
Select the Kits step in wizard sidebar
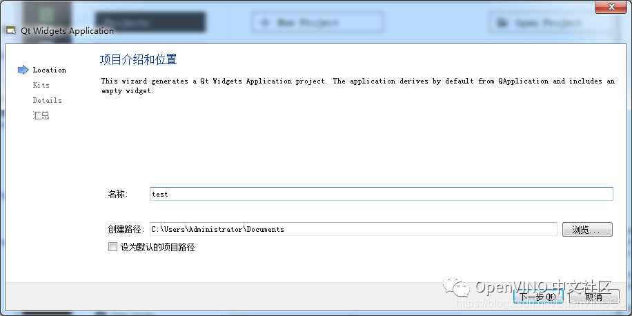41,85
